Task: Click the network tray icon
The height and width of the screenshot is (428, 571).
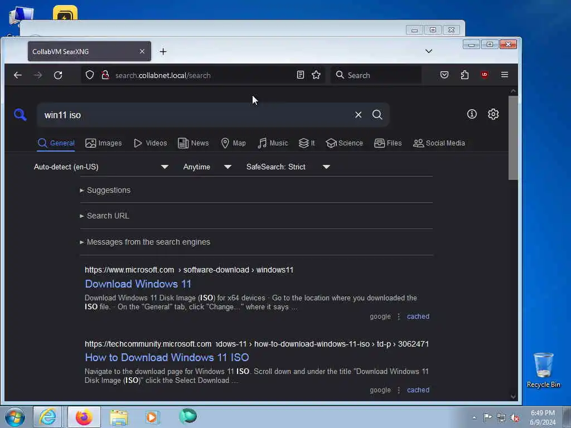Action: [501, 418]
